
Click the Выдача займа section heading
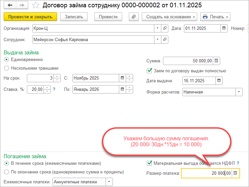pos(21,52)
